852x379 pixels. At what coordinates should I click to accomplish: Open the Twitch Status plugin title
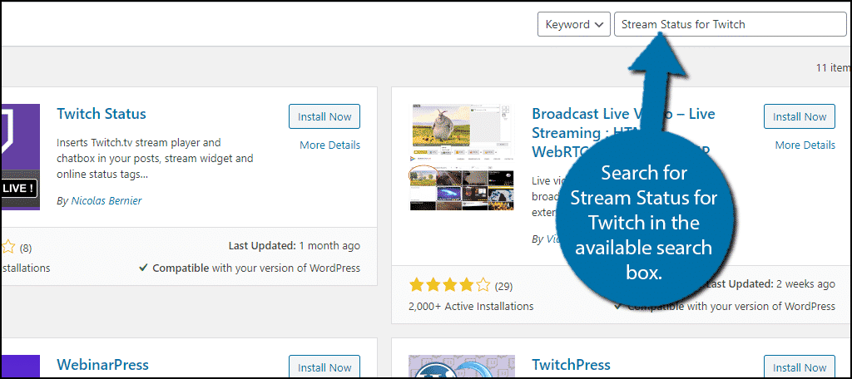point(102,114)
